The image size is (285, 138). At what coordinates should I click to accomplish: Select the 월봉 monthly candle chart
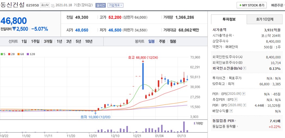point(173,41)
